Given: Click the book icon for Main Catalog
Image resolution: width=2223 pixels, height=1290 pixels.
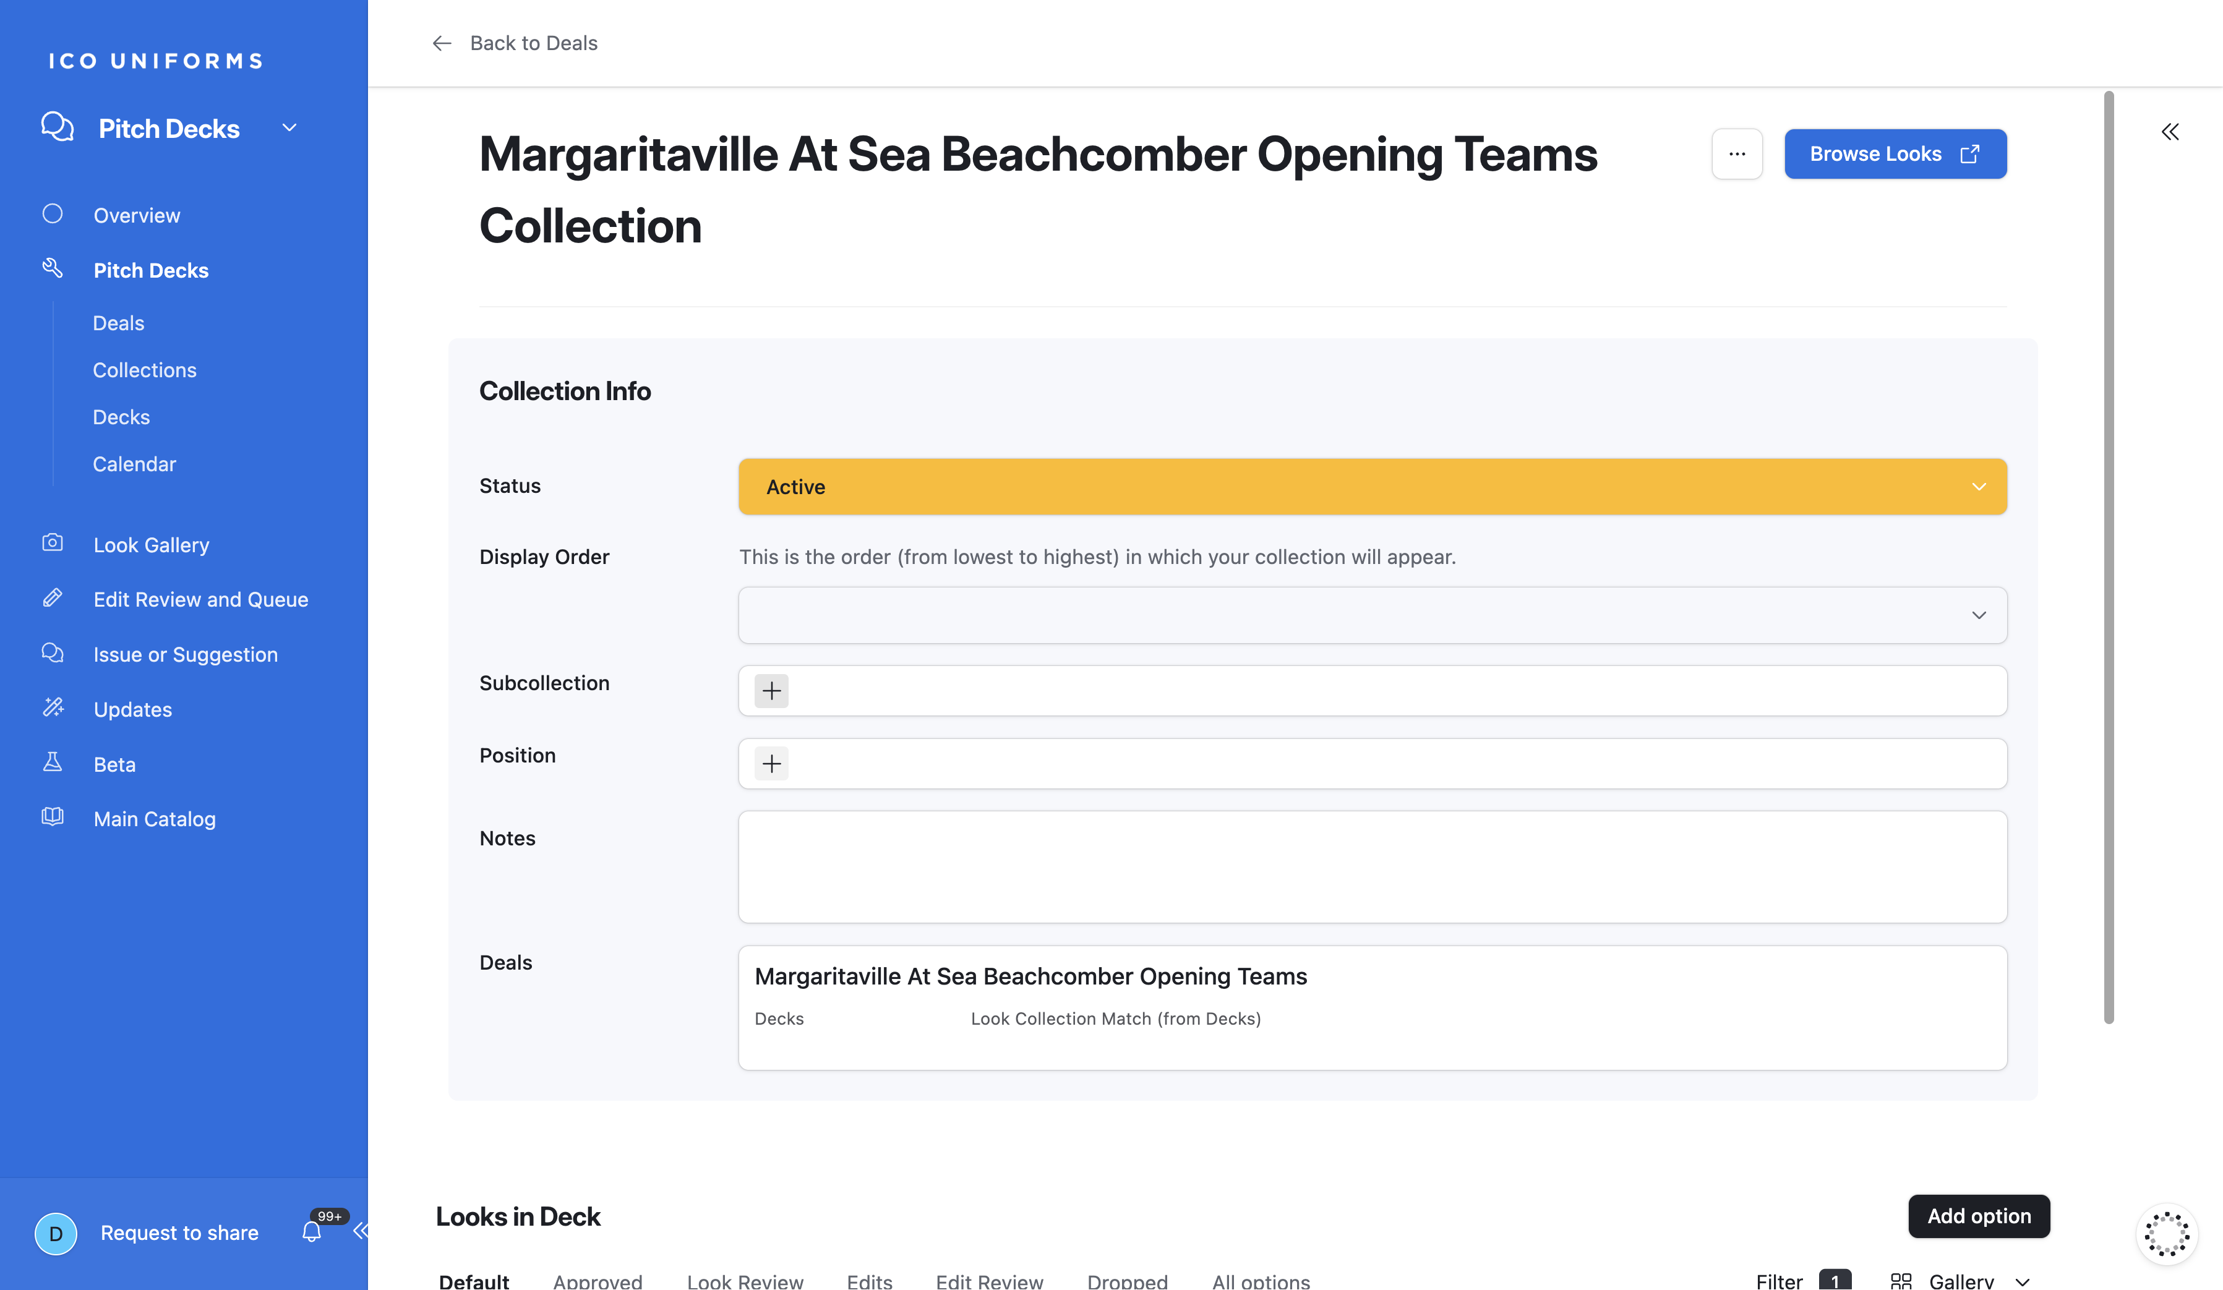Looking at the screenshot, I should [x=53, y=818].
